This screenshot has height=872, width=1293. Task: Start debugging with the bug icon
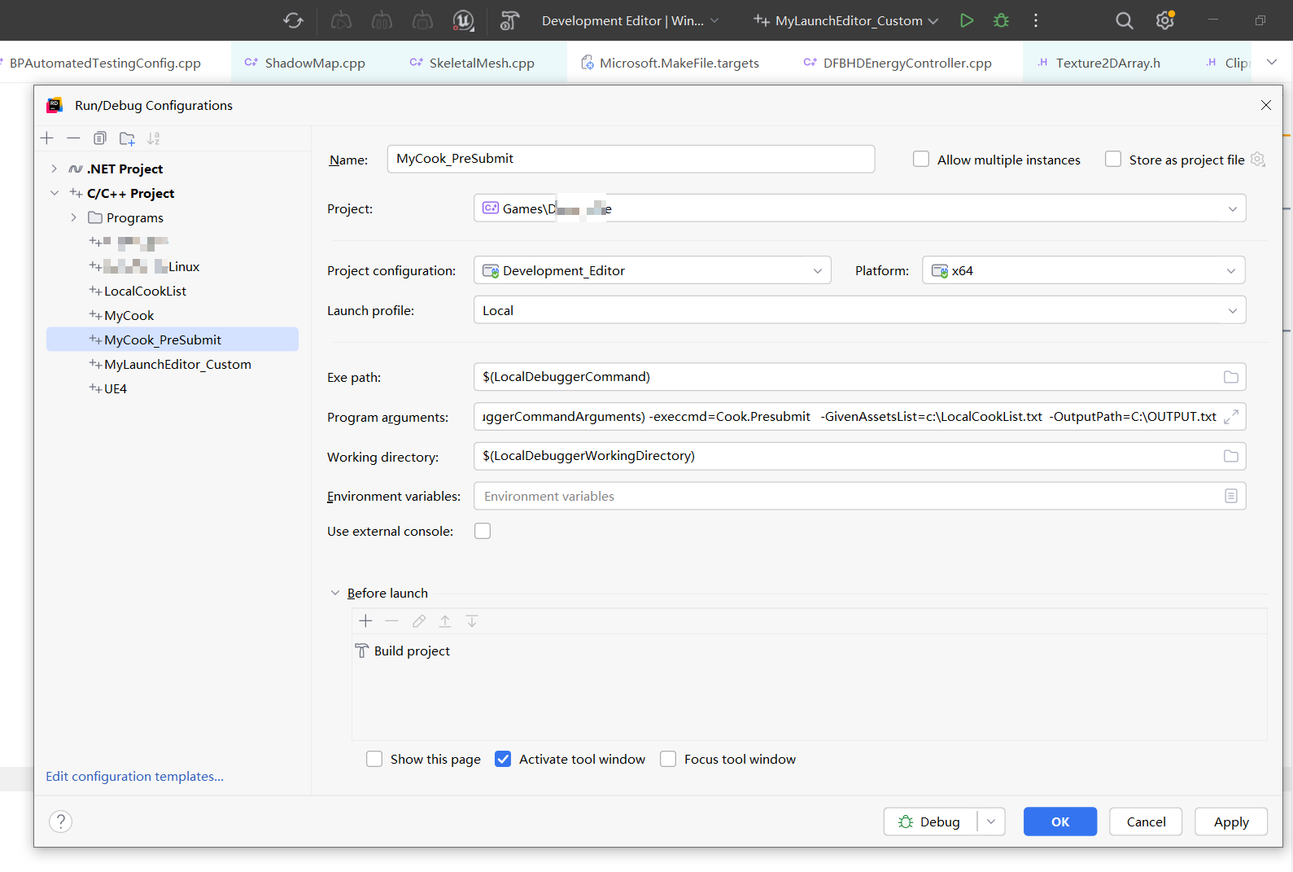coord(1001,20)
